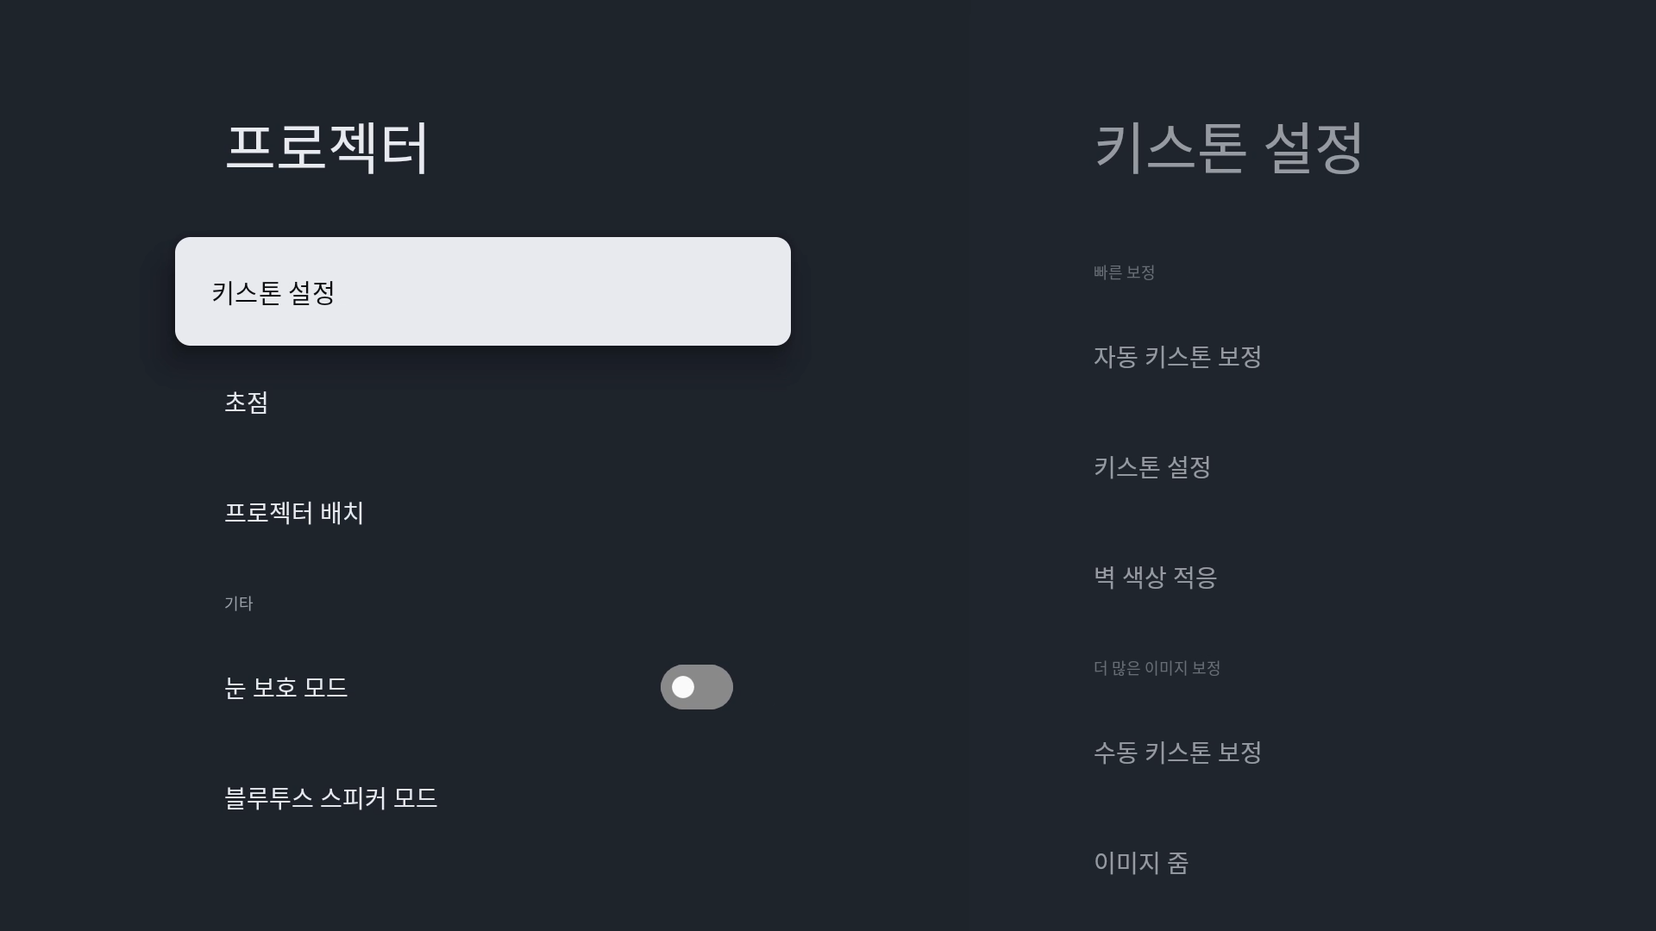This screenshot has width=1656, height=931.
Task: Click the large 키스톤 설정 heading on the right
Action: (x=1228, y=148)
